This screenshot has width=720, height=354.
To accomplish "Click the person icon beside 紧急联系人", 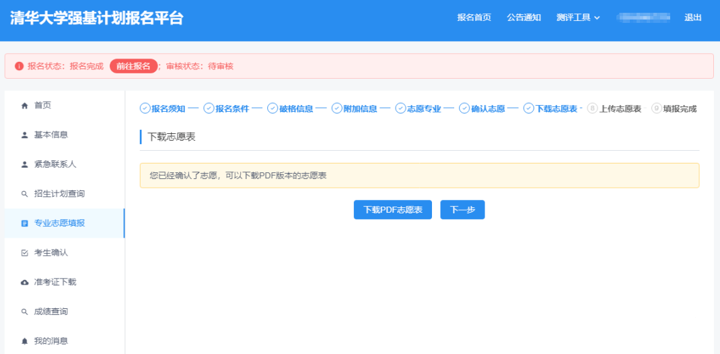I will (x=25, y=164).
